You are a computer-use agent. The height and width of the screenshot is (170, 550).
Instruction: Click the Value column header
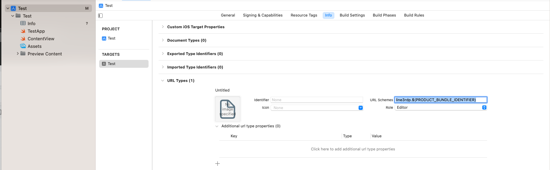[377, 136]
